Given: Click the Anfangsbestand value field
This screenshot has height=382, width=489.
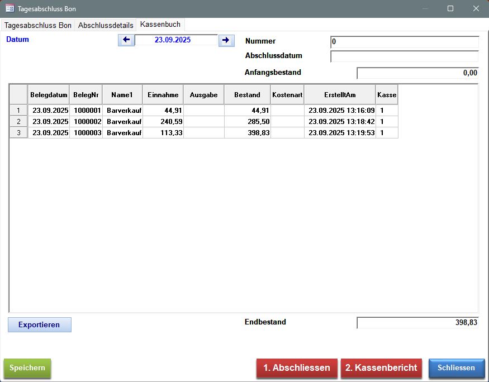Looking at the screenshot, I should point(417,73).
